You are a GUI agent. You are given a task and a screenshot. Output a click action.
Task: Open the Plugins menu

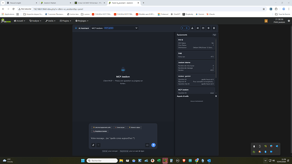65,21
